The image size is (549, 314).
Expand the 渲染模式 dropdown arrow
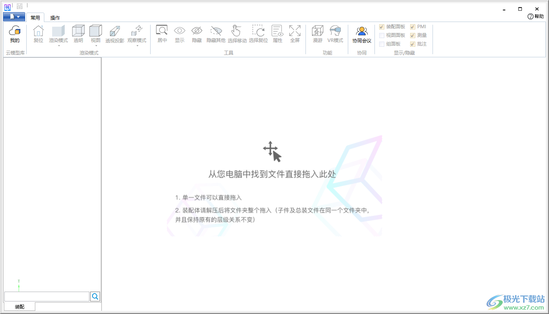point(58,46)
